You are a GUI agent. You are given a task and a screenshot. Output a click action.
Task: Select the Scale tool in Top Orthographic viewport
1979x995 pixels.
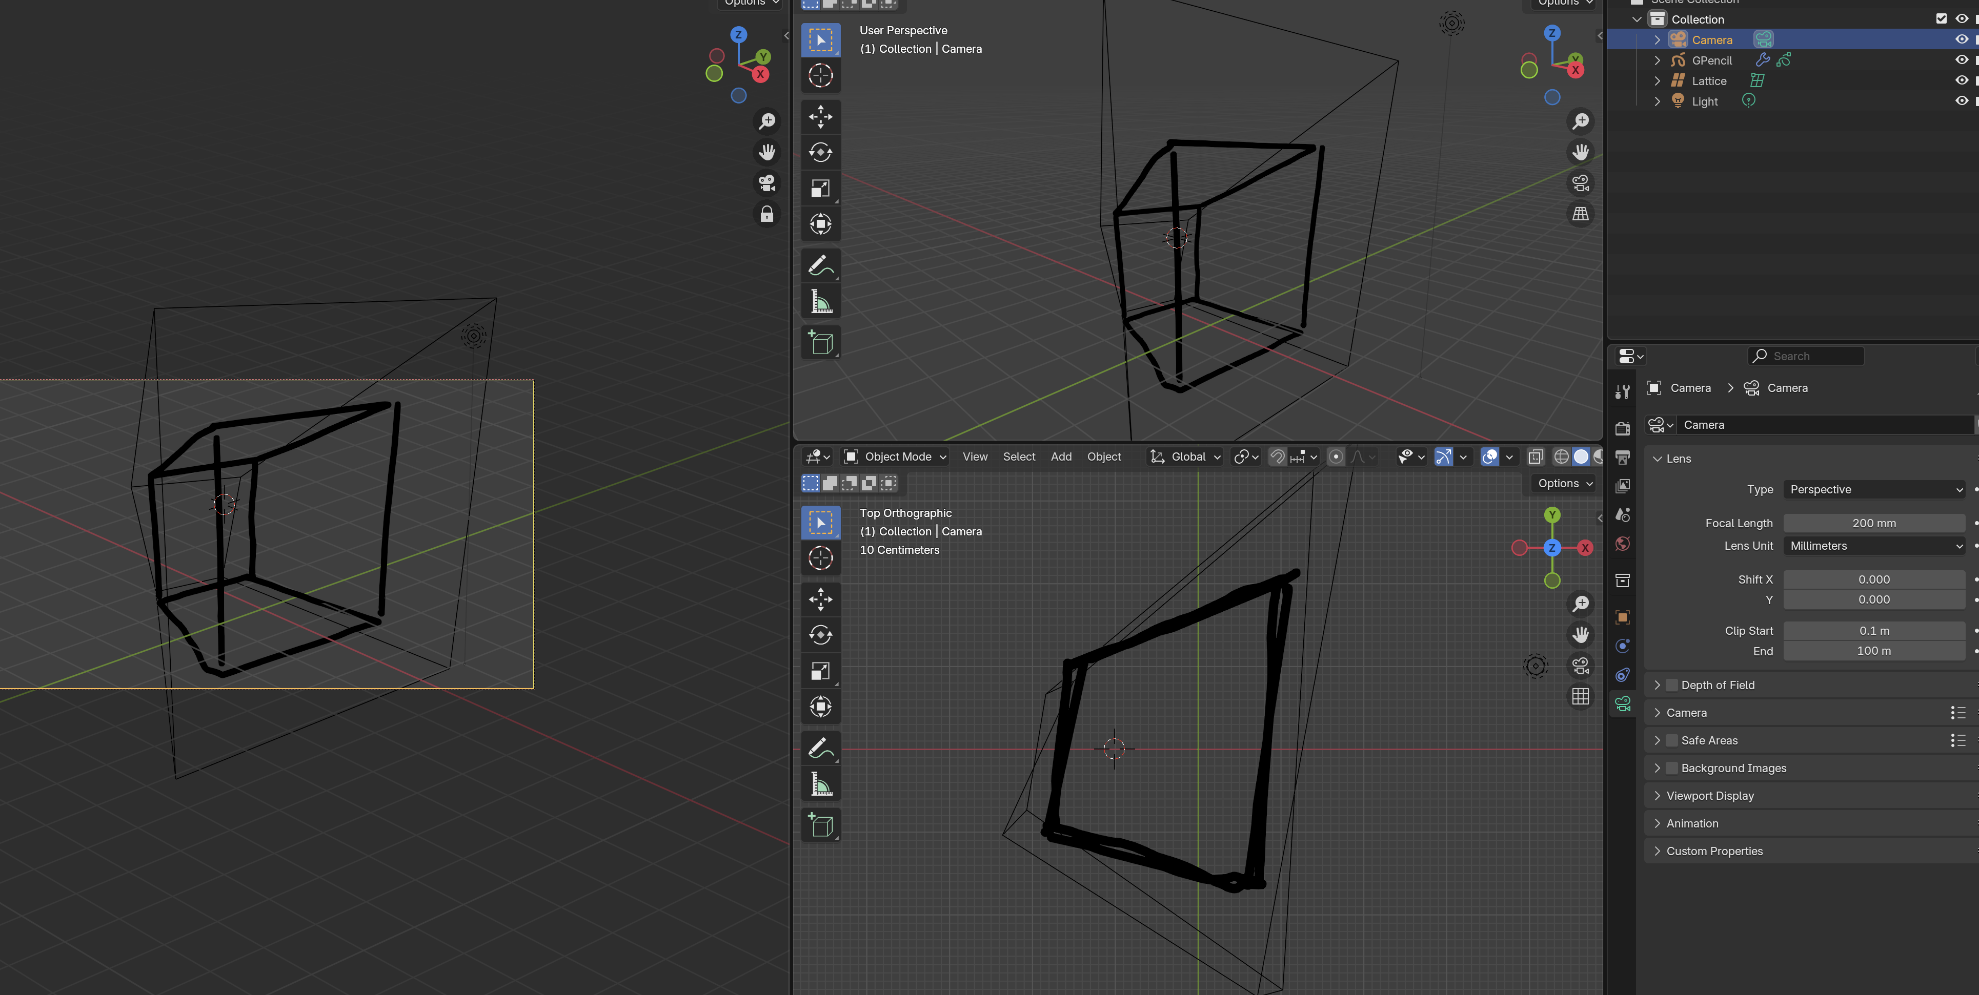click(x=820, y=671)
